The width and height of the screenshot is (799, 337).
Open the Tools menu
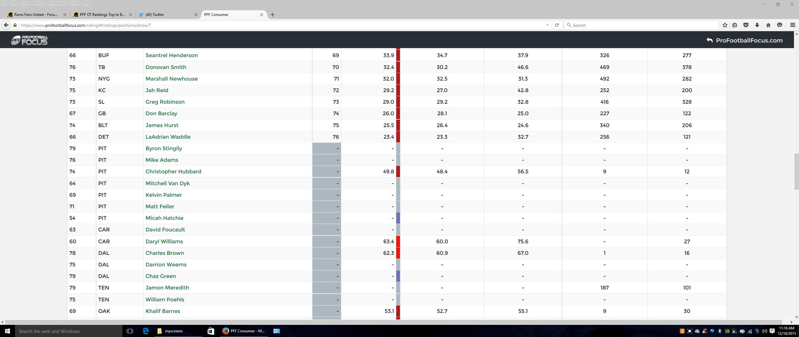pos(75,3)
